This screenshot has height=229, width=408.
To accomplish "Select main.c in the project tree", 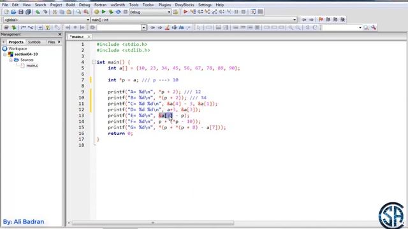I will pos(32,66).
